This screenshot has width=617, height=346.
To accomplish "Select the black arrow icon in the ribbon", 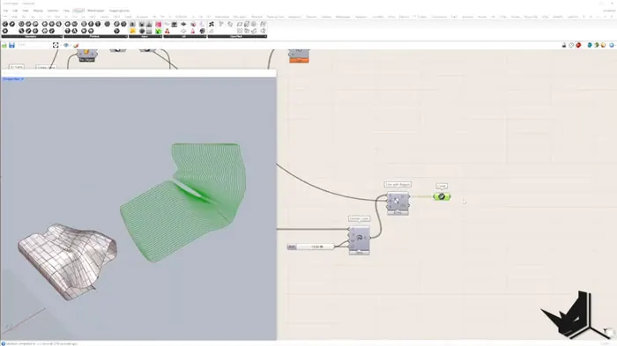I will tap(183, 25).
